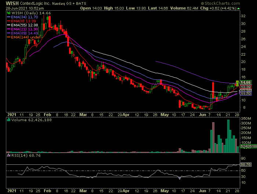Click the 68.76 RSI value tag
The image size is (257, 194).
(x=245, y=164)
